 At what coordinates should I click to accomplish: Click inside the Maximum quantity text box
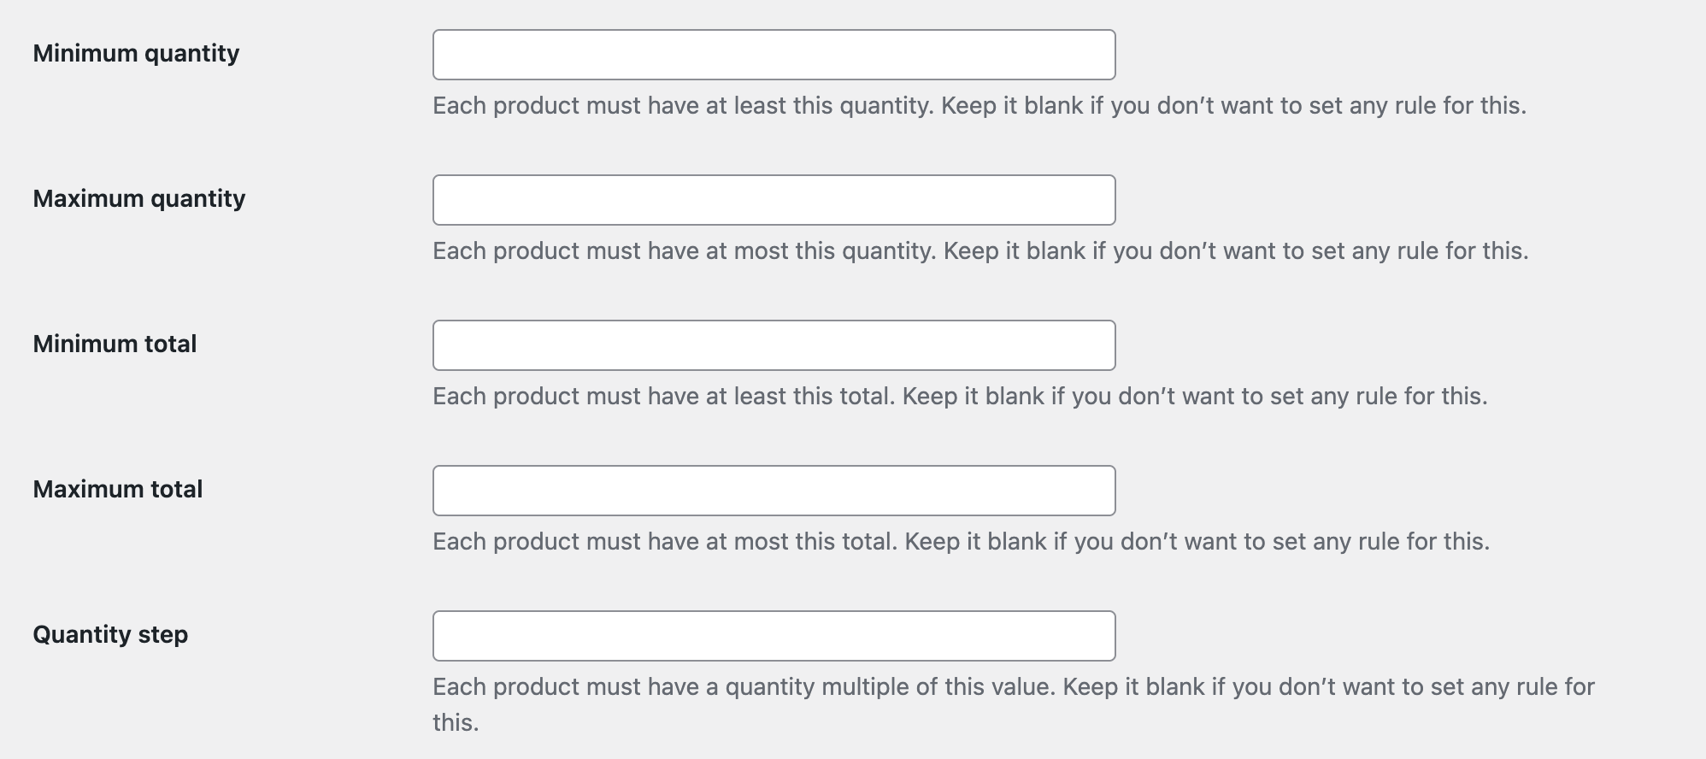(774, 199)
